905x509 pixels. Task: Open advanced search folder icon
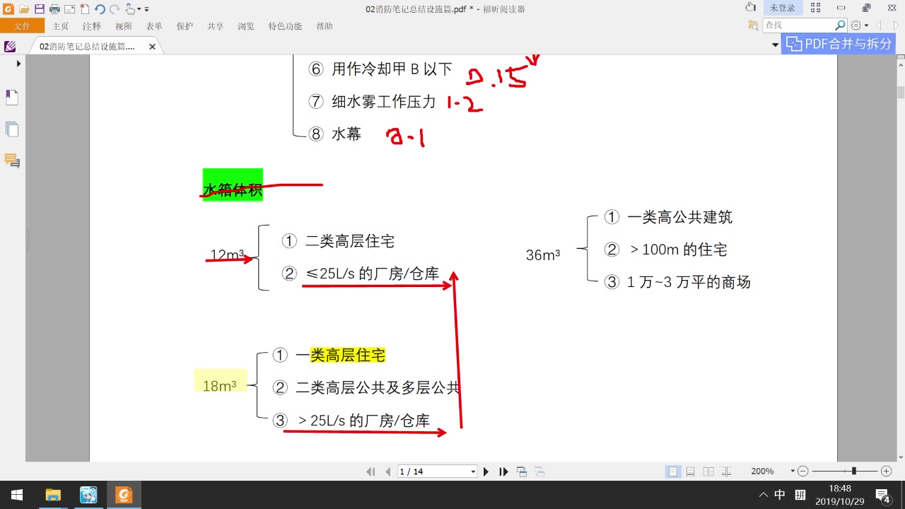(x=754, y=25)
